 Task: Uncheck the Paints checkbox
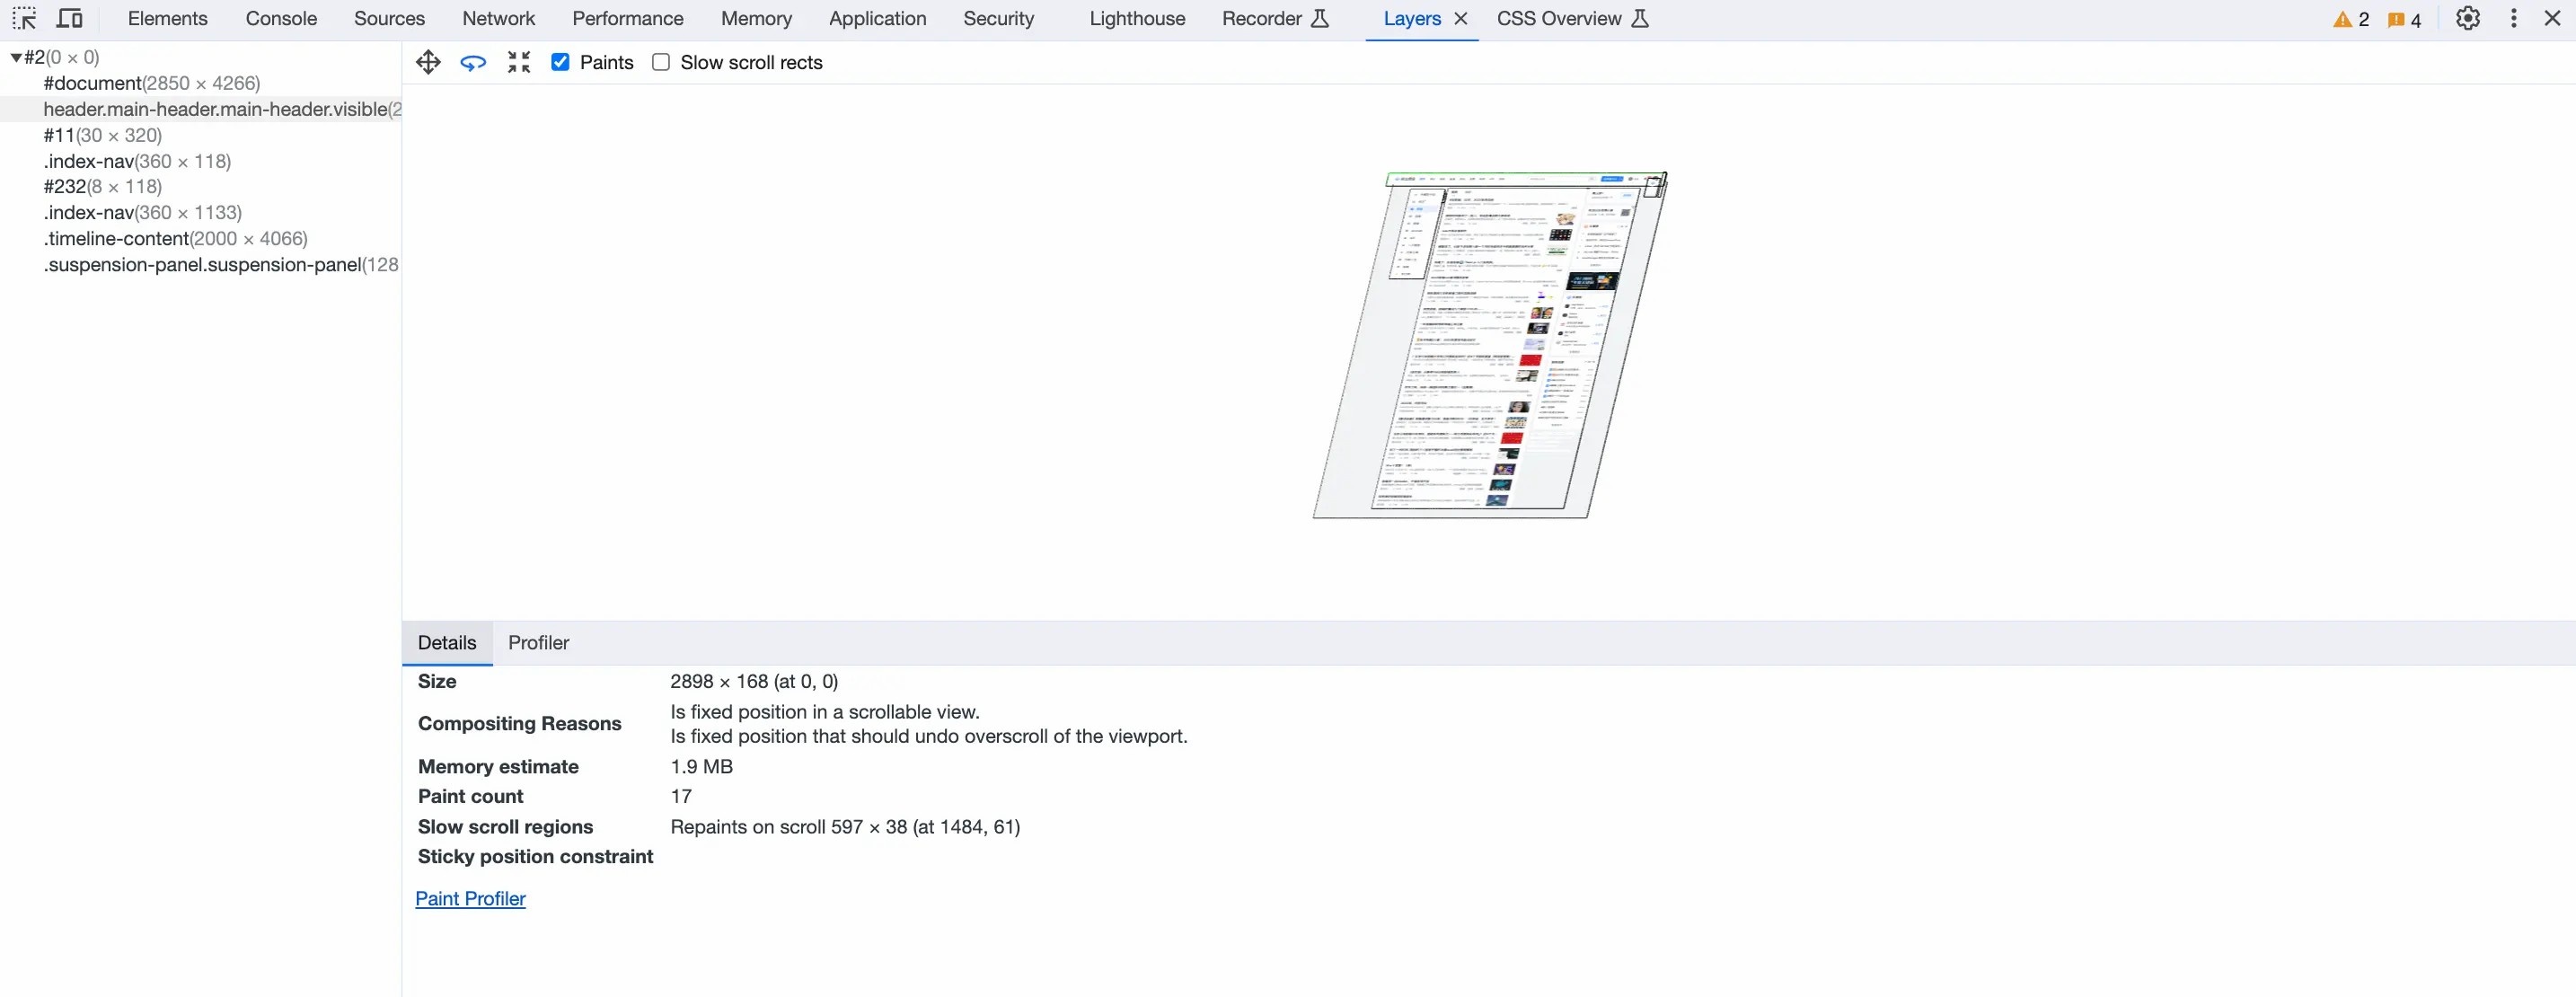[560, 62]
